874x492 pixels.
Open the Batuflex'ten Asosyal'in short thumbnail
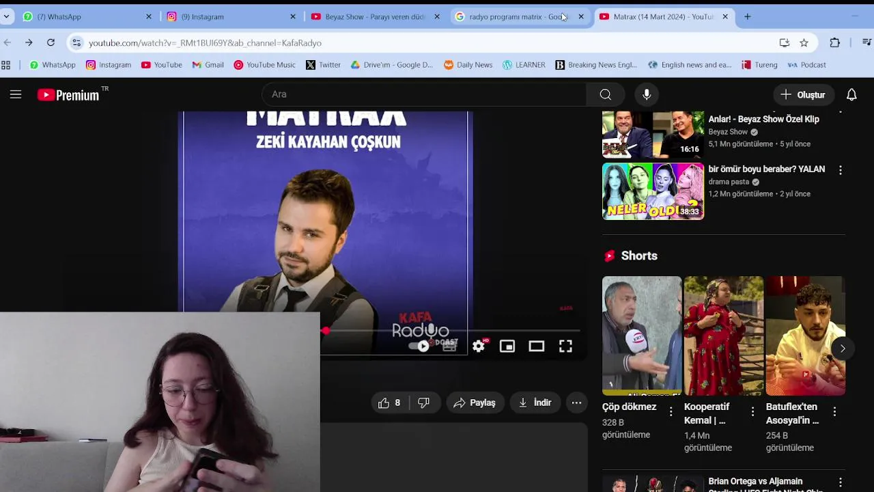click(x=806, y=336)
